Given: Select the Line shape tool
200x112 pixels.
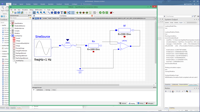Looking at the screenshot, I should (49, 12).
